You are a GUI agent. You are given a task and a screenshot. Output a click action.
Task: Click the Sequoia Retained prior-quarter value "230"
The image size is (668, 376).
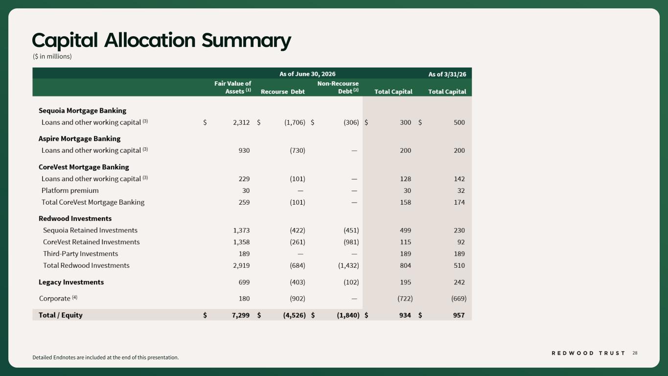pyautogui.click(x=460, y=230)
